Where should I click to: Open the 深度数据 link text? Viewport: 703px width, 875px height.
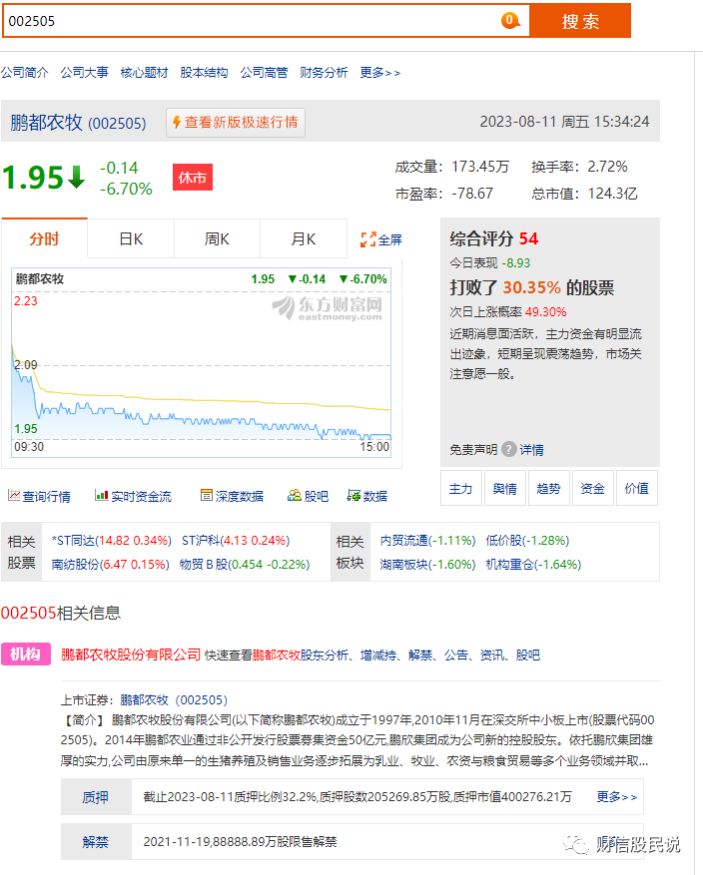tap(239, 496)
